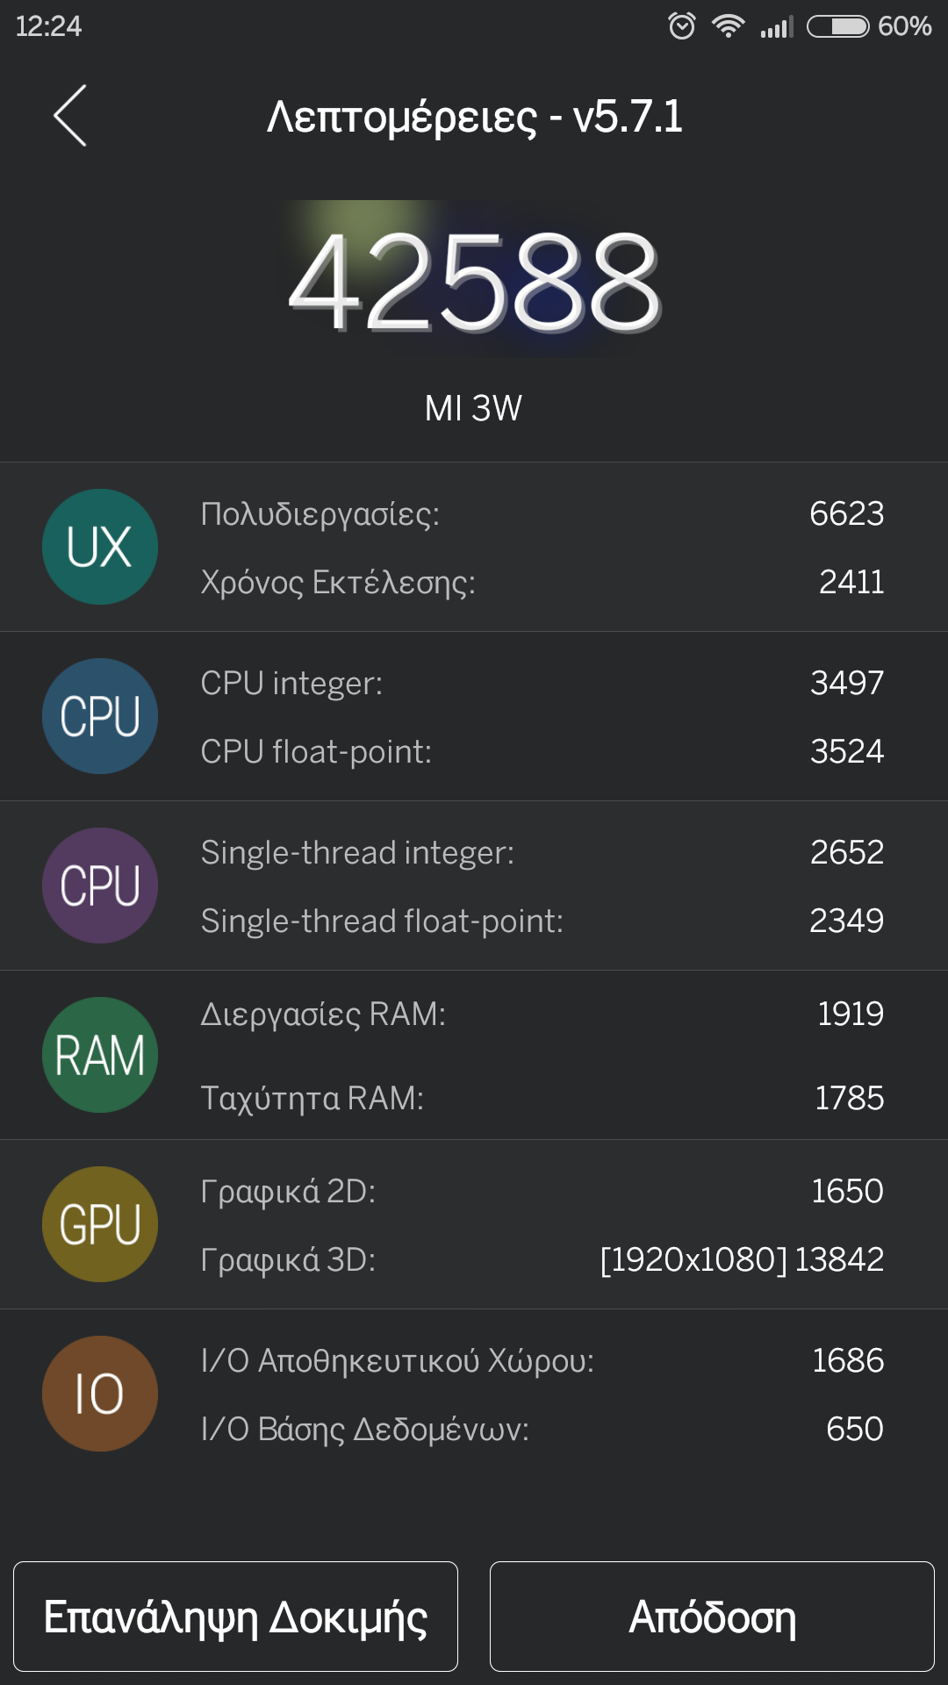
Task: Tap the alarm clock status icon
Action: [682, 26]
